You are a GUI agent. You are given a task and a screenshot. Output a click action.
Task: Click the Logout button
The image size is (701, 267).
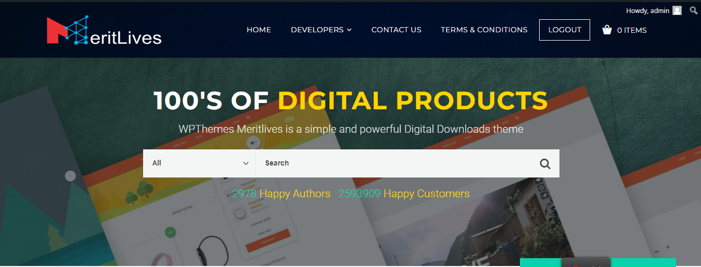click(x=565, y=30)
